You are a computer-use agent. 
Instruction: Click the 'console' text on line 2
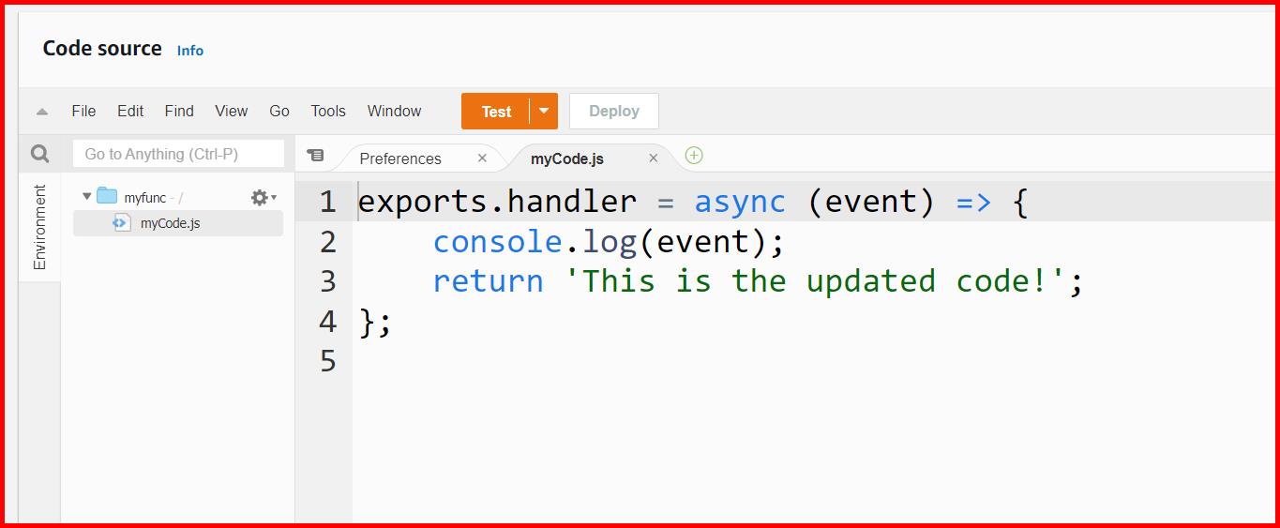point(497,242)
